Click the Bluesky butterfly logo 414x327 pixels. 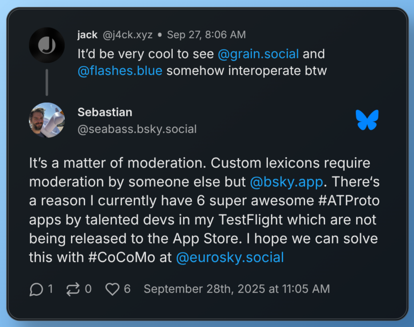click(367, 120)
